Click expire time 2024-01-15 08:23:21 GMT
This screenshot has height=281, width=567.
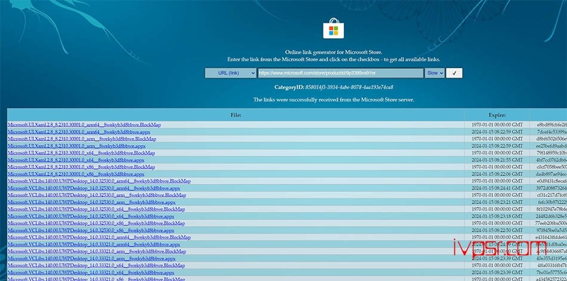pyautogui.click(x=497, y=202)
